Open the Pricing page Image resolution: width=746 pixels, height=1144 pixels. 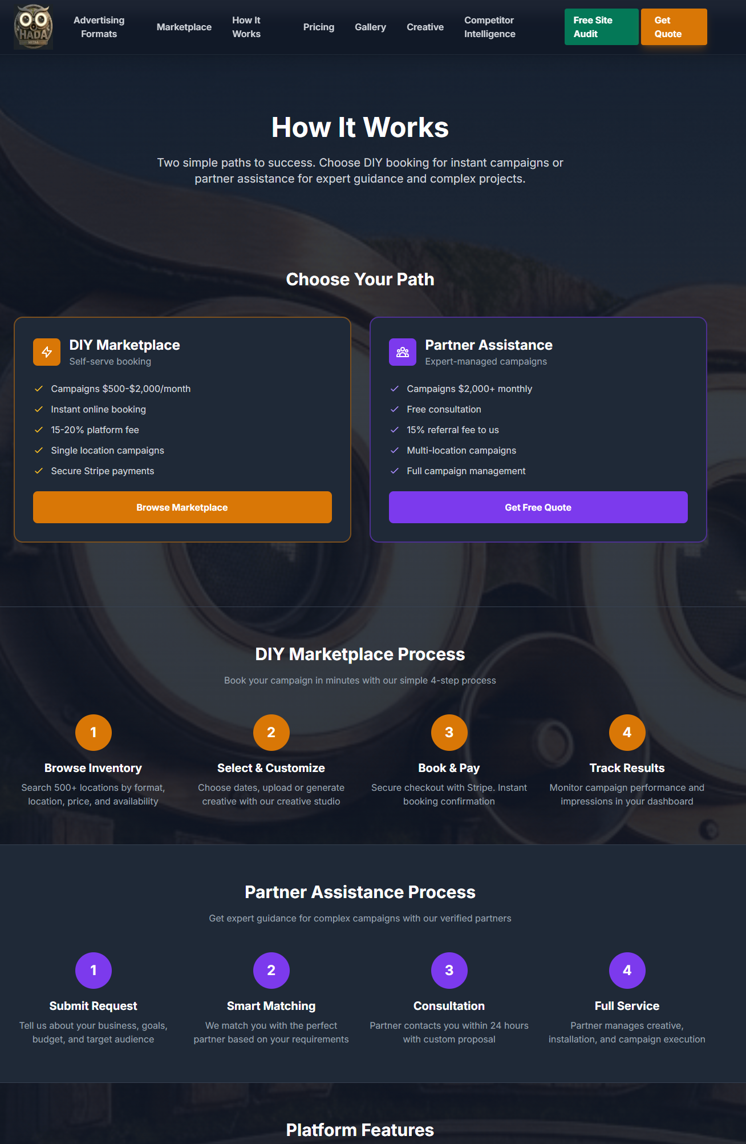tap(319, 27)
